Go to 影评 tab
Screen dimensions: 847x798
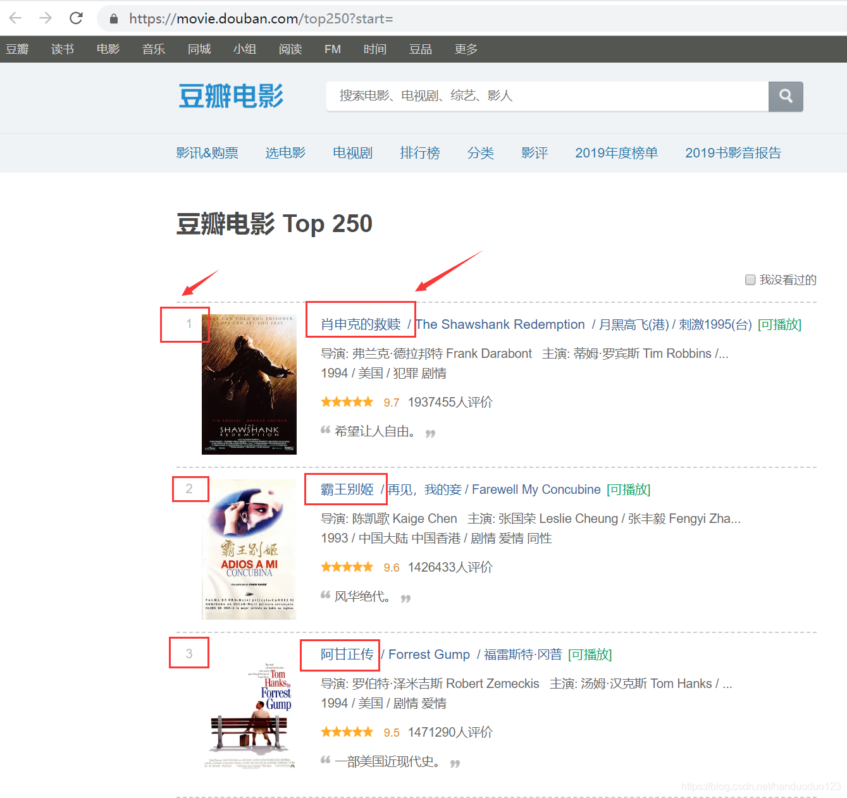coord(535,153)
